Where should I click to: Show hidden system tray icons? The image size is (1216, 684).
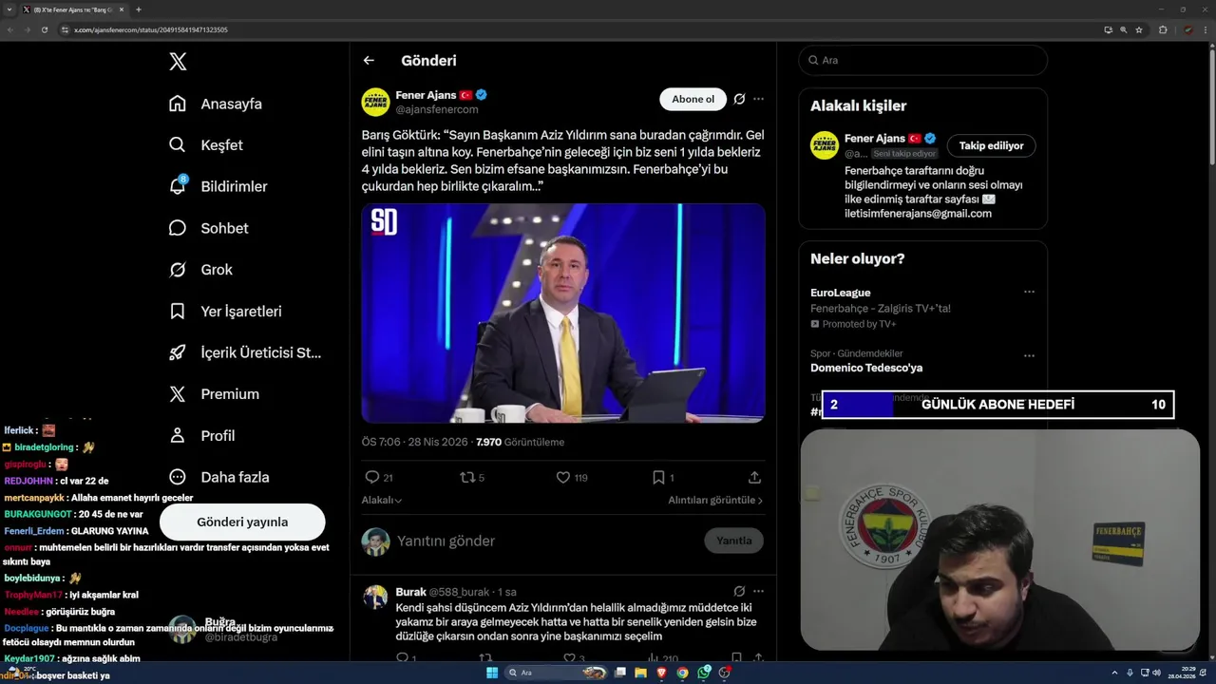1115,673
